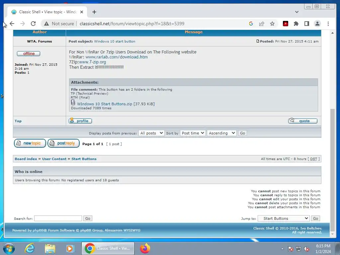This screenshot has width=340, height=255.
Task: Open the rarlab.com download link
Action: [x=117, y=57]
